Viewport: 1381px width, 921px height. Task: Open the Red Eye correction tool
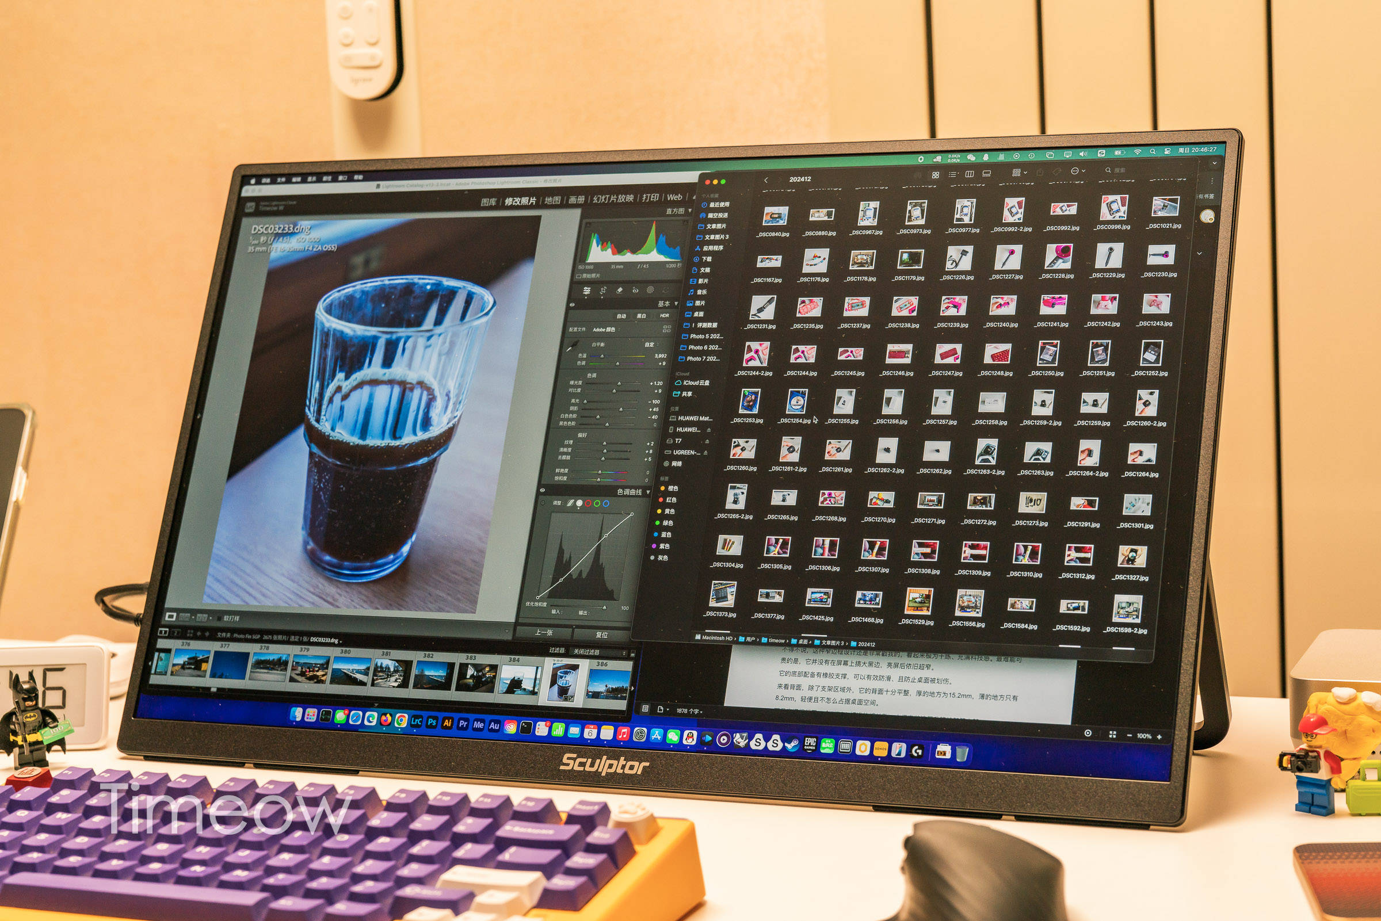pos(635,290)
